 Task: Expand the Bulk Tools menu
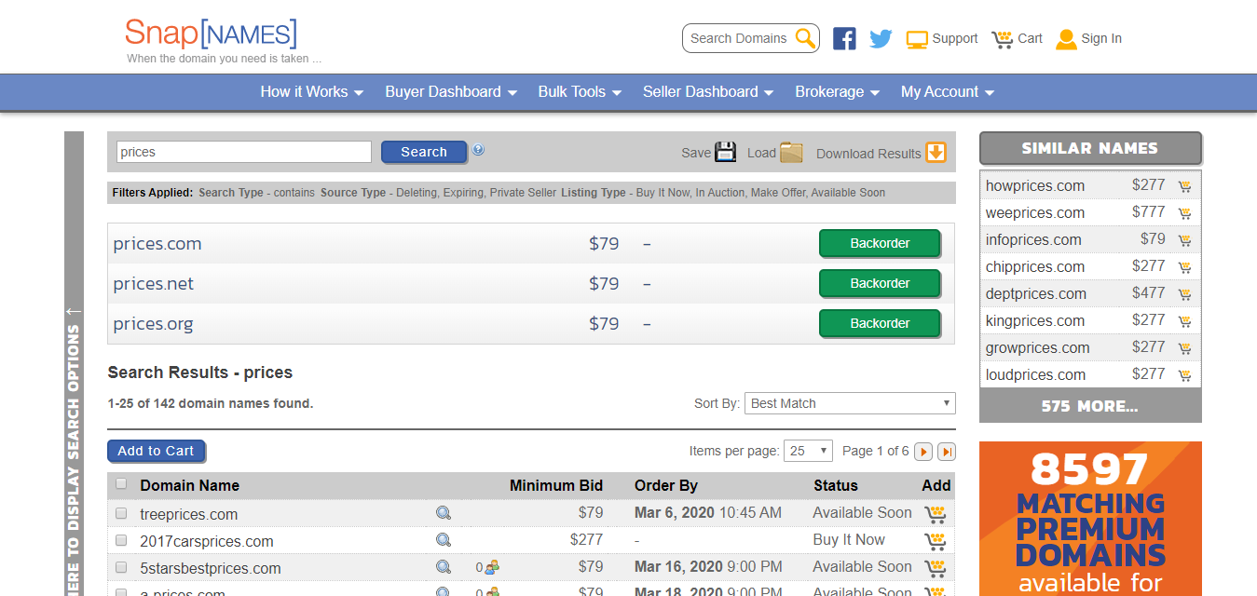click(581, 92)
